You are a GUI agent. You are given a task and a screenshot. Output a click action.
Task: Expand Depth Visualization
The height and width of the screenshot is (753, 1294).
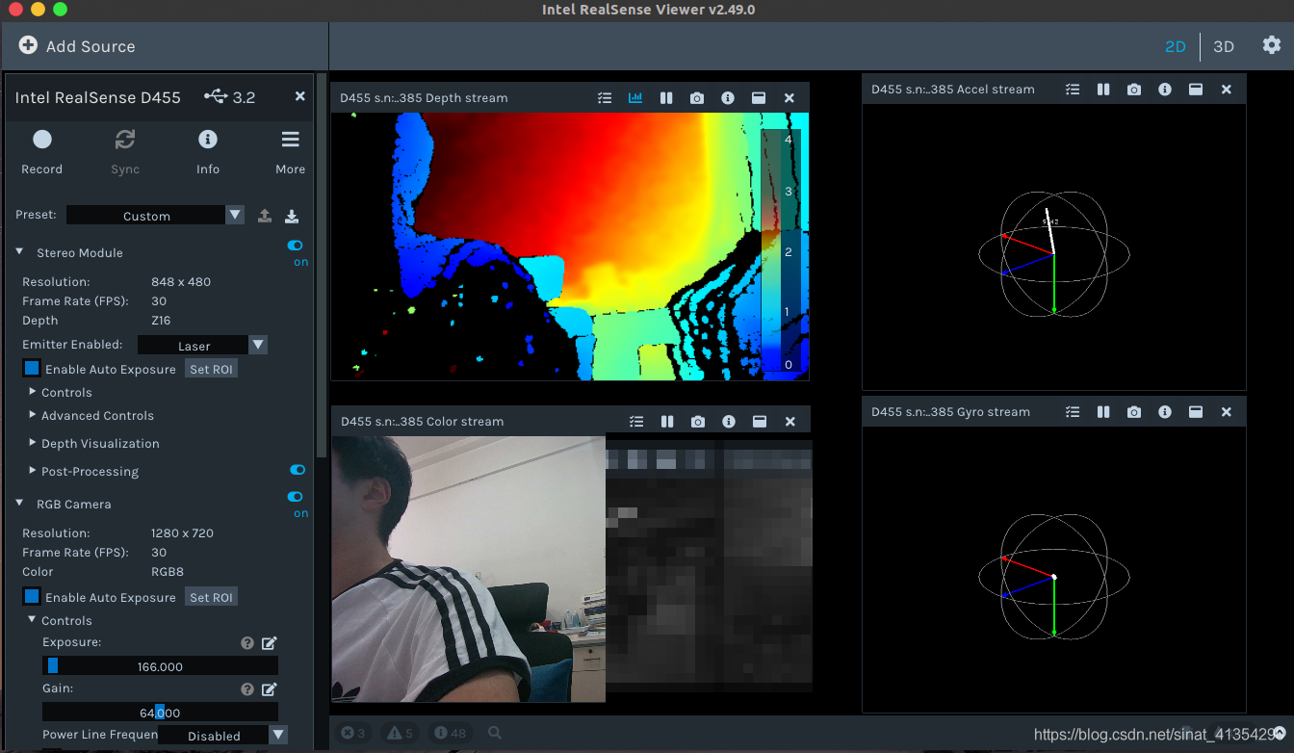(x=33, y=443)
